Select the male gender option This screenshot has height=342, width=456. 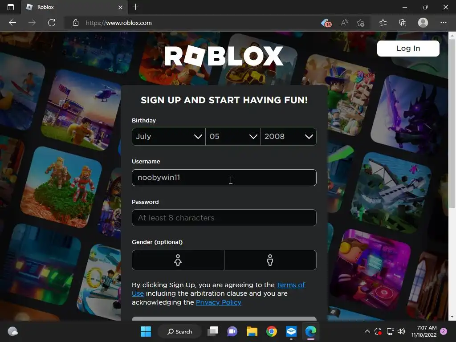(270, 260)
